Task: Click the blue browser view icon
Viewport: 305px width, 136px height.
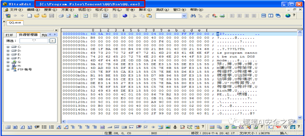Action: (x=125, y=16)
